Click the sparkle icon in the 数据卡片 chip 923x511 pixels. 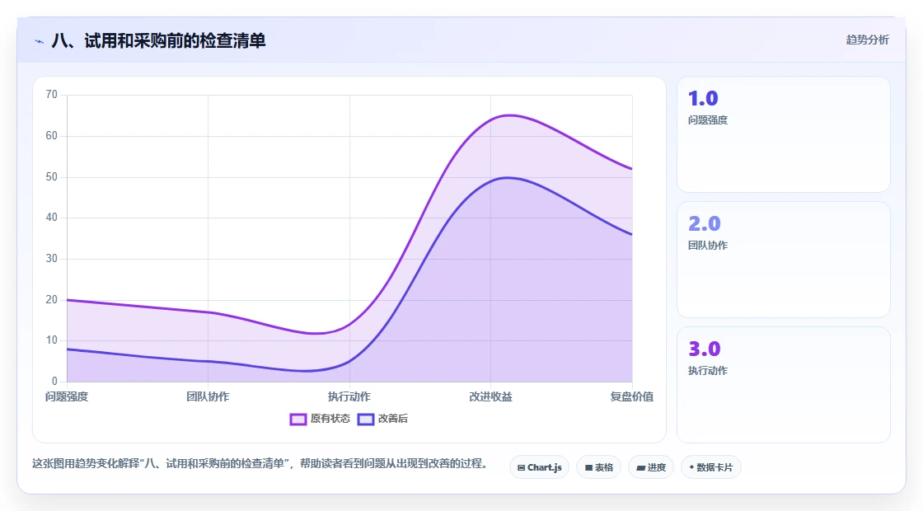click(691, 467)
